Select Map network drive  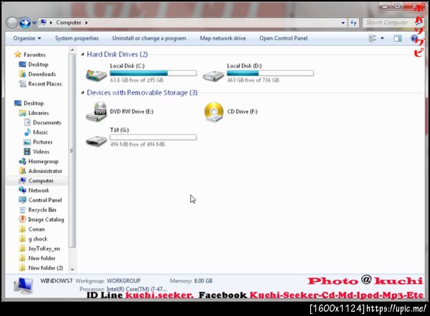click(223, 39)
